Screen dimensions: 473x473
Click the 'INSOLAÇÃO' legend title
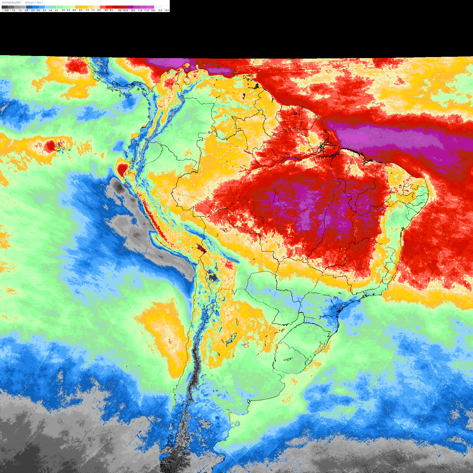point(12,2)
